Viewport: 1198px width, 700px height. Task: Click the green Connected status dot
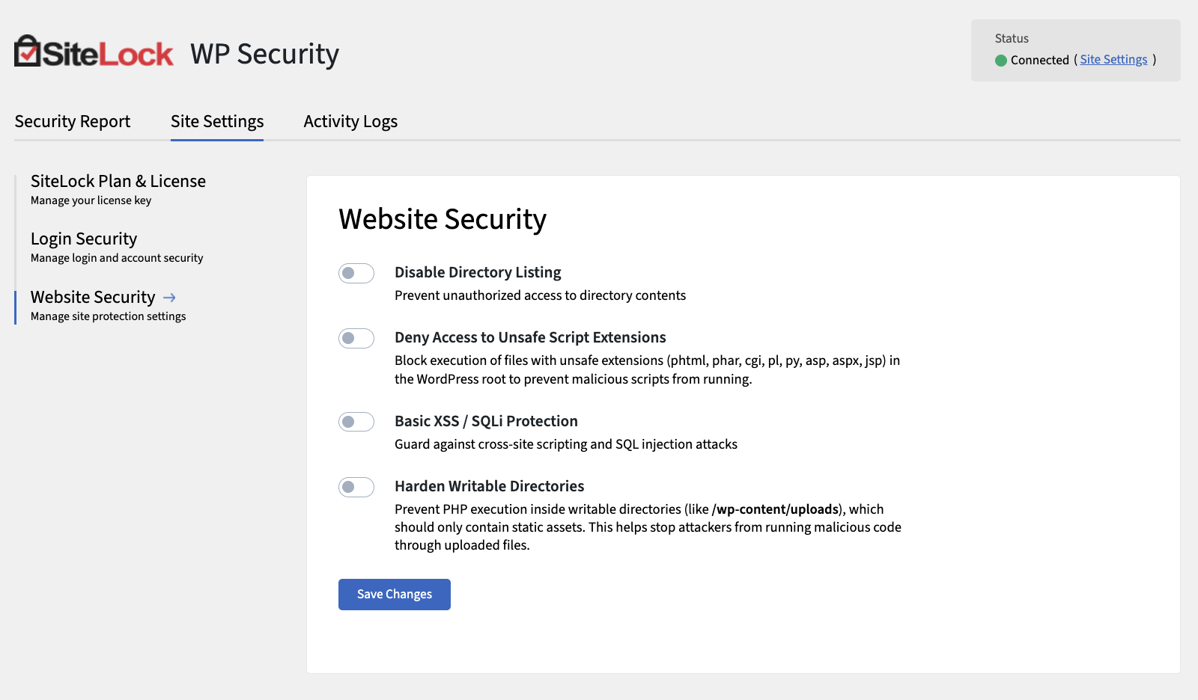(x=1001, y=61)
